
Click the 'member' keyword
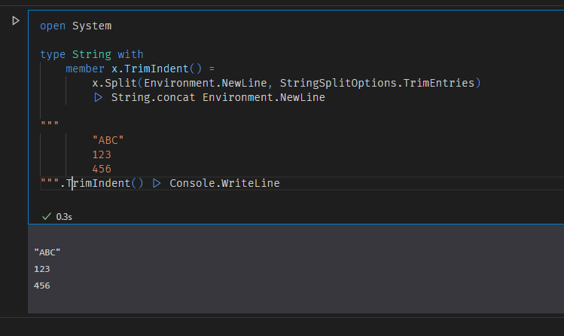[85, 69]
